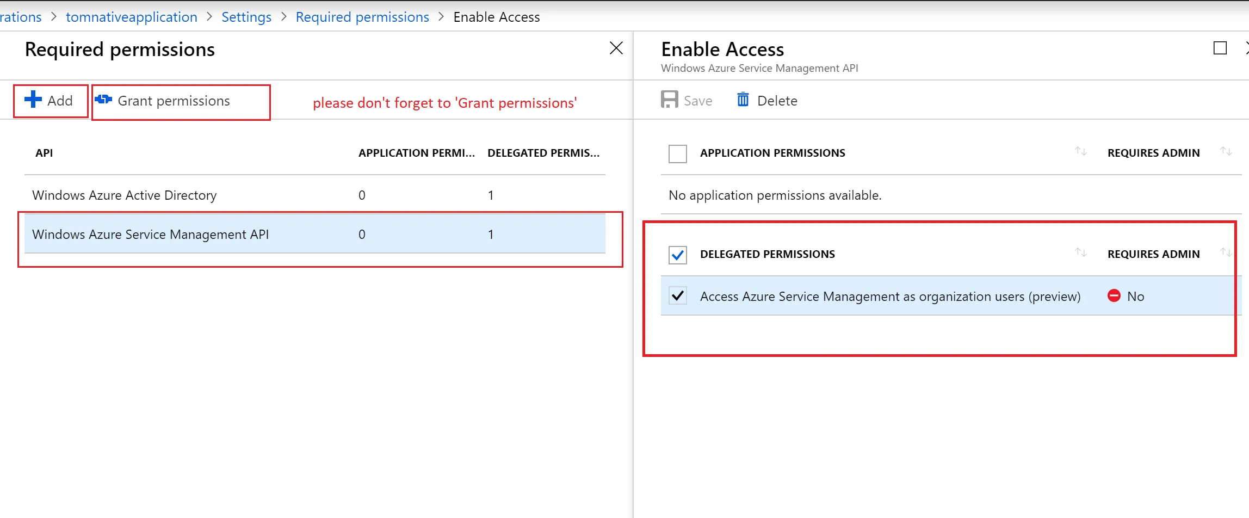Click the API column header
The image size is (1249, 518).
[x=44, y=153]
